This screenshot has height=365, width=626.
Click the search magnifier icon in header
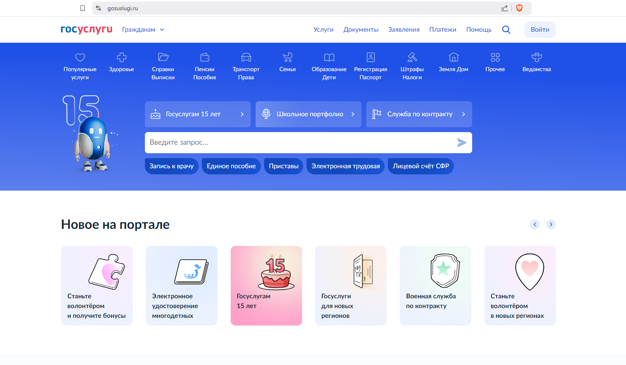coord(506,30)
